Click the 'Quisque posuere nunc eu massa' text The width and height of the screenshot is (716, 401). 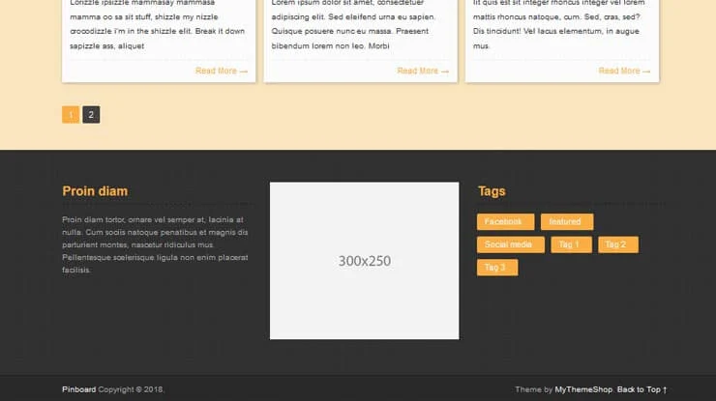(x=350, y=31)
